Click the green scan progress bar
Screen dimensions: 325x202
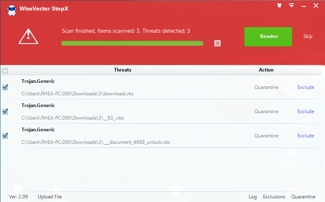coord(132,43)
